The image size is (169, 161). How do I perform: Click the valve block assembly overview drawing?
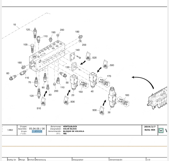click(157, 98)
